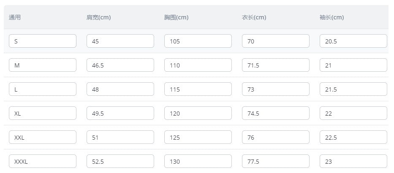Click the 52.5 shoulder width field
The image size is (394, 173).
click(120, 161)
